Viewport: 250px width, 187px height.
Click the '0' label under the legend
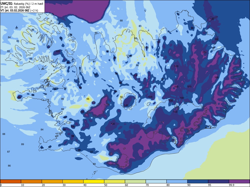(x=1, y=185)
